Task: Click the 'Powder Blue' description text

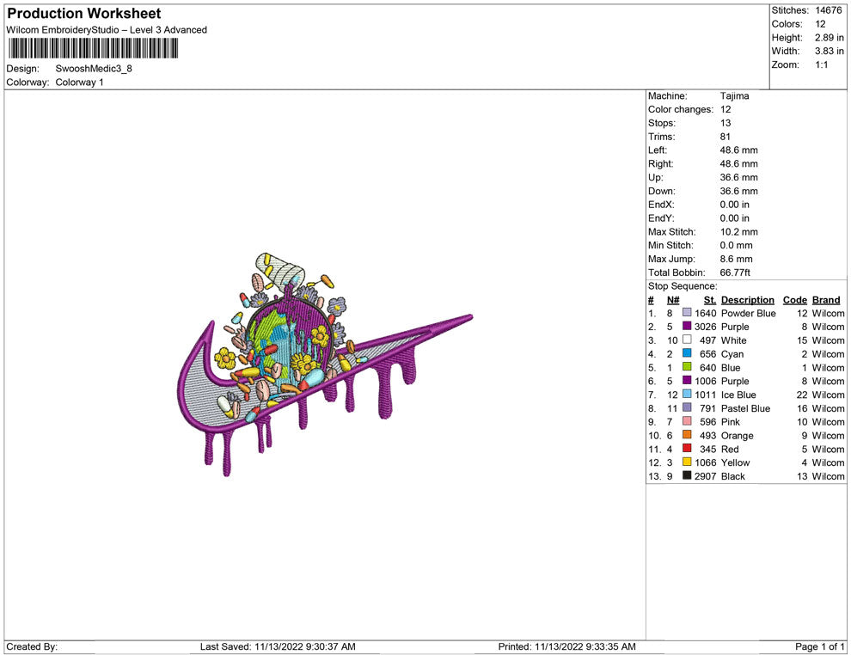Action: (x=748, y=313)
